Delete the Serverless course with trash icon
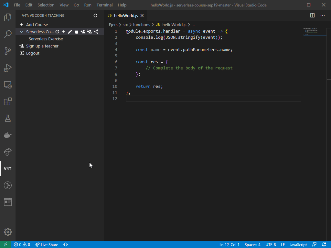 click(x=76, y=32)
